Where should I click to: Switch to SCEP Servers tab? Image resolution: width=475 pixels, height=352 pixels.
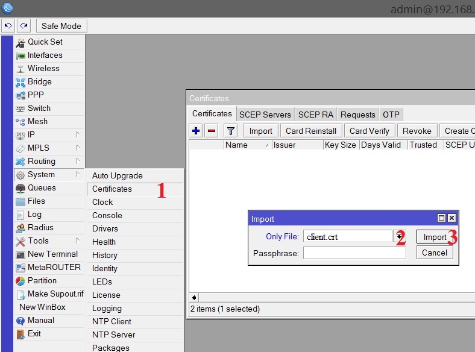coord(265,115)
